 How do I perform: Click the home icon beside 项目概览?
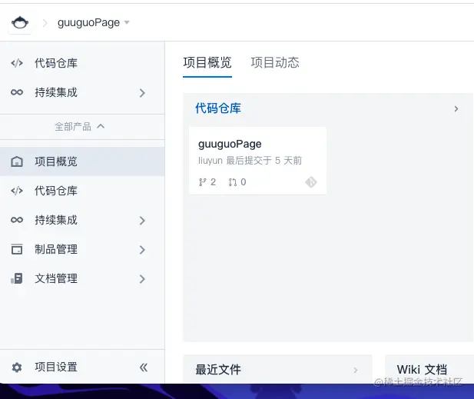tap(17, 162)
